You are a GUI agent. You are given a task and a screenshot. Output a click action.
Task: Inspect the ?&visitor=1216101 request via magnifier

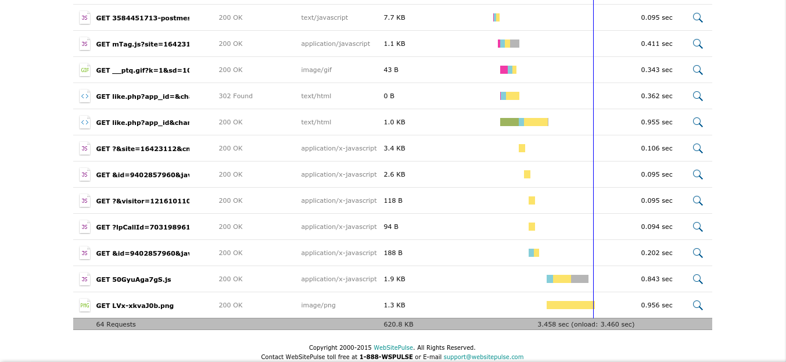click(x=698, y=200)
